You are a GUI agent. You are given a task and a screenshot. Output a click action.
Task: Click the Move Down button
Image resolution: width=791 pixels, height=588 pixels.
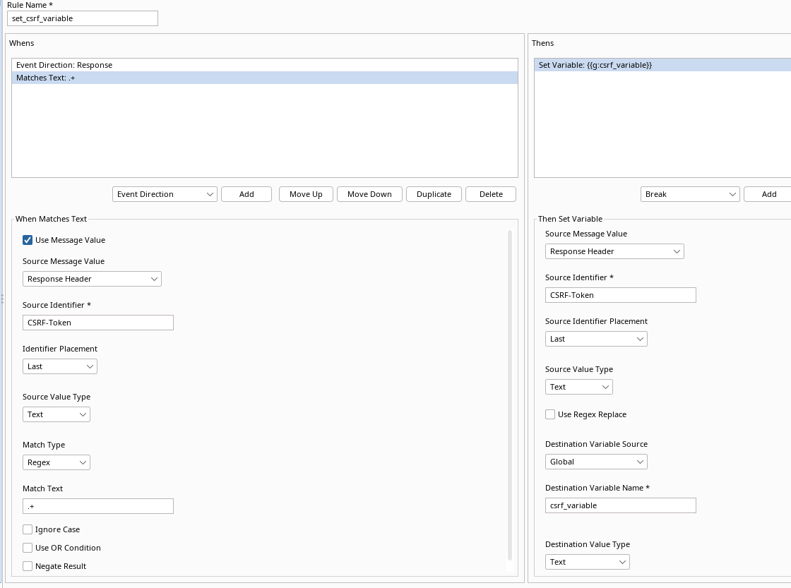click(369, 193)
